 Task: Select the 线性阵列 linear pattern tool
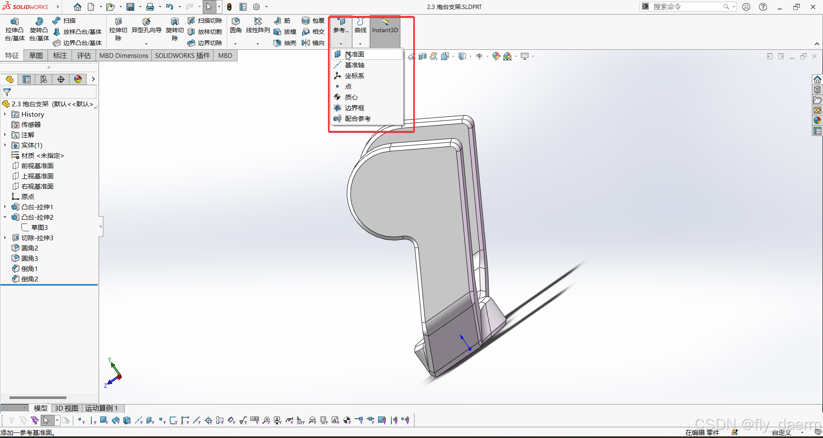258,26
